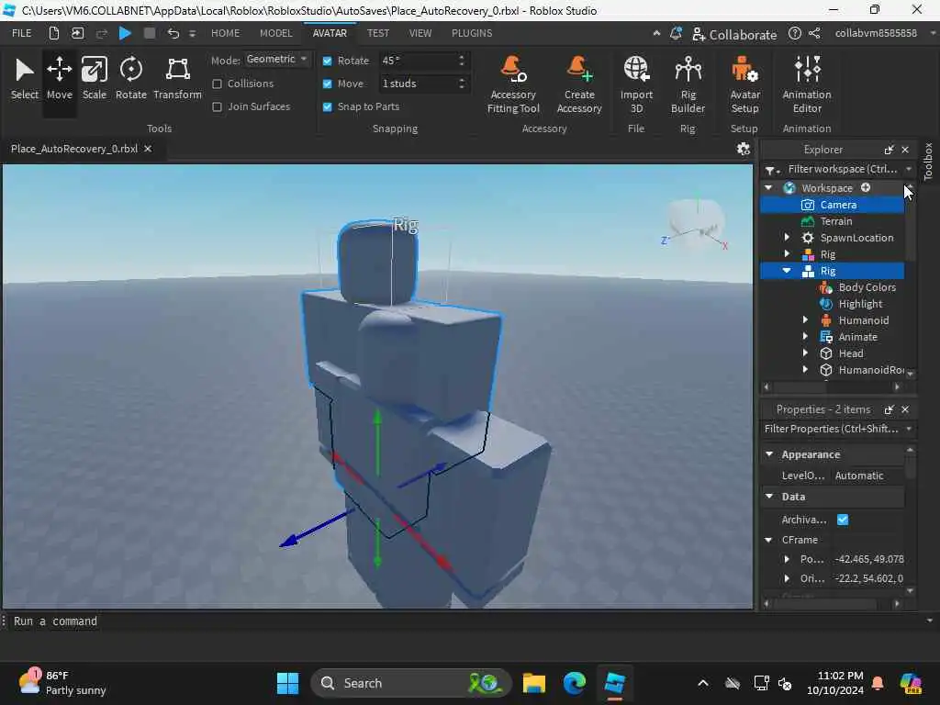This screenshot has width=940, height=705.
Task: Click the New file icon
Action: tap(54, 33)
